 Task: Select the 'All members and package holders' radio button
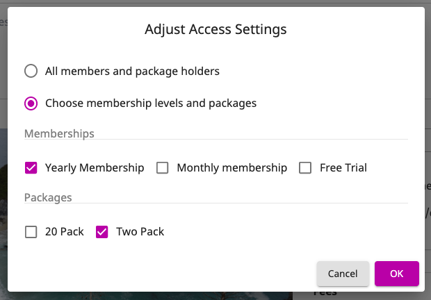(x=31, y=71)
